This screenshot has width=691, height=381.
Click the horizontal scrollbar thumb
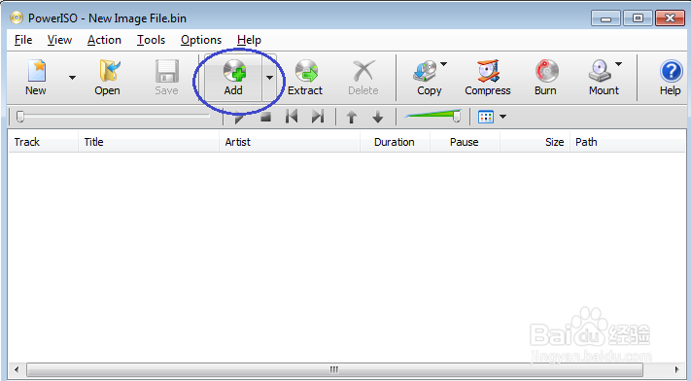[334, 369]
